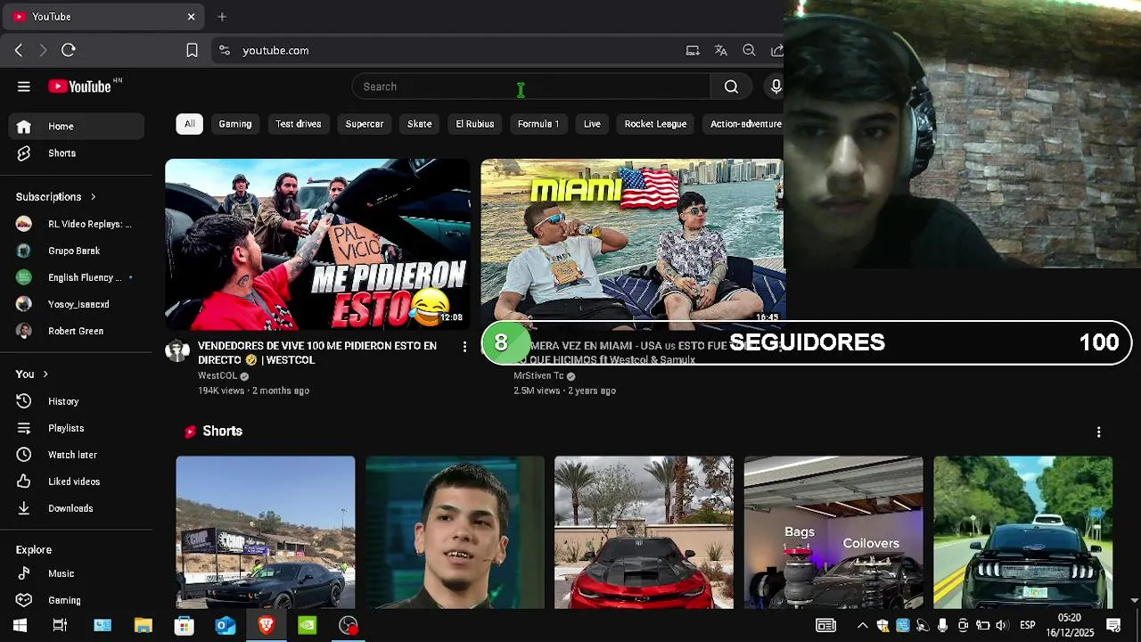The image size is (1141, 642).
Task: Open Liked videos list
Action: 76,481
